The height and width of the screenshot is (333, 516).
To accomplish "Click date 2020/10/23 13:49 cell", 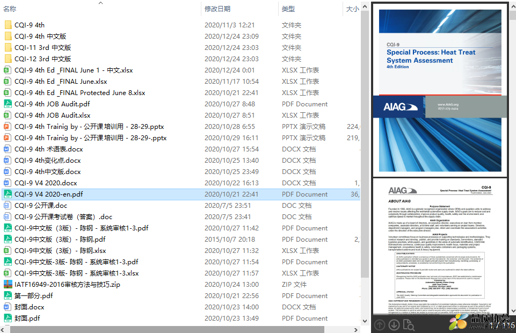I will [x=231, y=318].
